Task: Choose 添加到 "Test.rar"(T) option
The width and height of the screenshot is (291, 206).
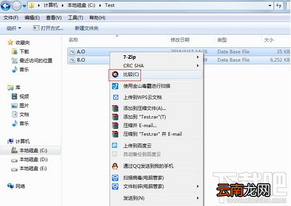Action: (145, 117)
